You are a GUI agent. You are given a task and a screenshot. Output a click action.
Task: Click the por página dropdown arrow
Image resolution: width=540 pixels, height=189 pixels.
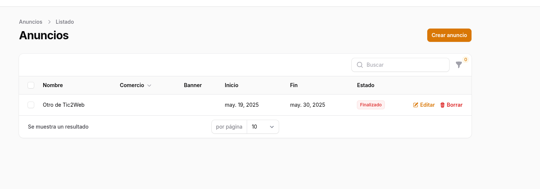pyautogui.click(x=272, y=127)
